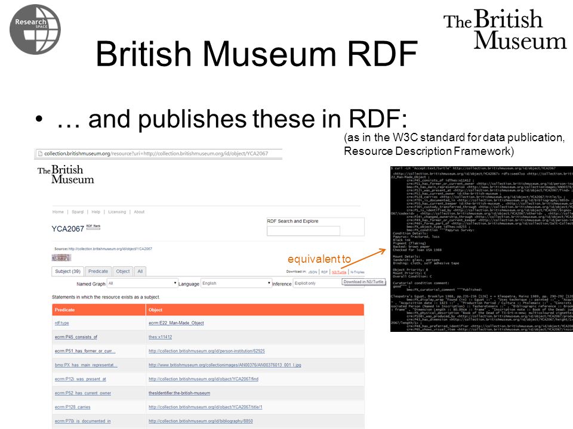This screenshot has width=573, height=429.
Task: Open the Sparql menu link
Action: 78,212
